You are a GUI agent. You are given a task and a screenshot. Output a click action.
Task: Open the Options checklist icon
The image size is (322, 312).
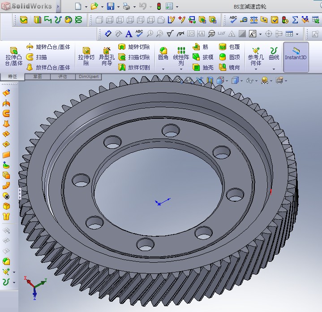point(169,6)
